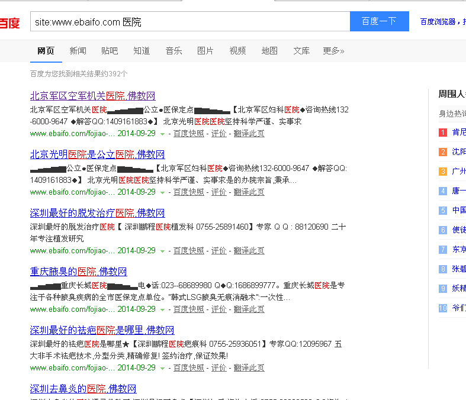
Task: Switch to the 地图 tab
Action: (x=269, y=51)
